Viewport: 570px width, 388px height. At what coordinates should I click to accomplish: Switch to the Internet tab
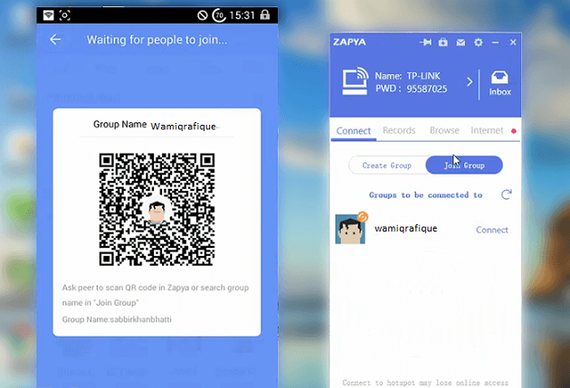pyautogui.click(x=487, y=130)
